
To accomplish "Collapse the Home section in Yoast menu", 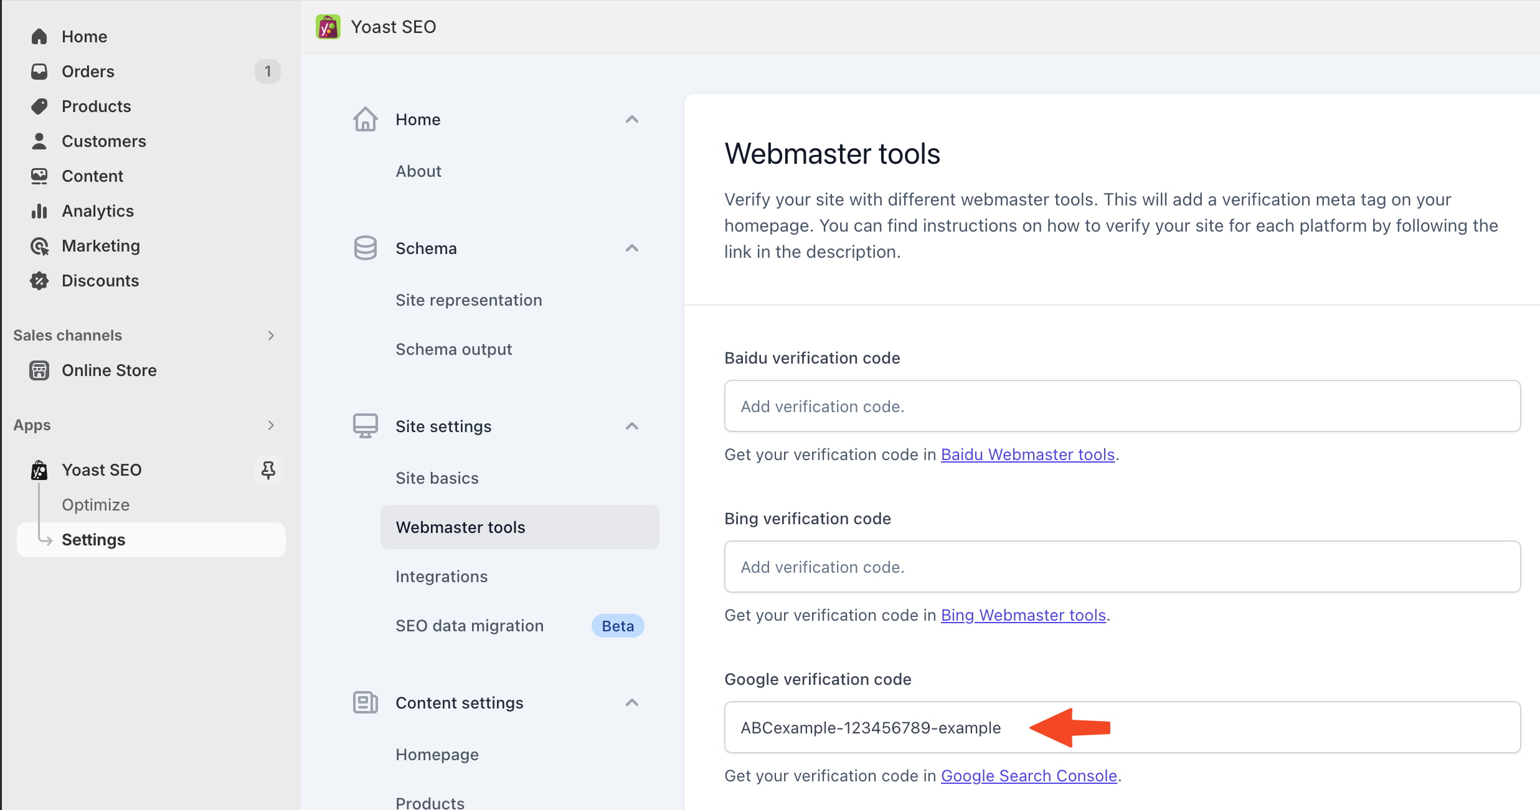I will pos(632,119).
